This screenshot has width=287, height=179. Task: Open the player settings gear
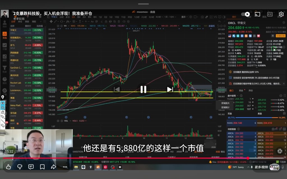coord(281,14)
